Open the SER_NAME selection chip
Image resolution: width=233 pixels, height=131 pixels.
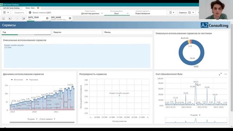pos(59,18)
